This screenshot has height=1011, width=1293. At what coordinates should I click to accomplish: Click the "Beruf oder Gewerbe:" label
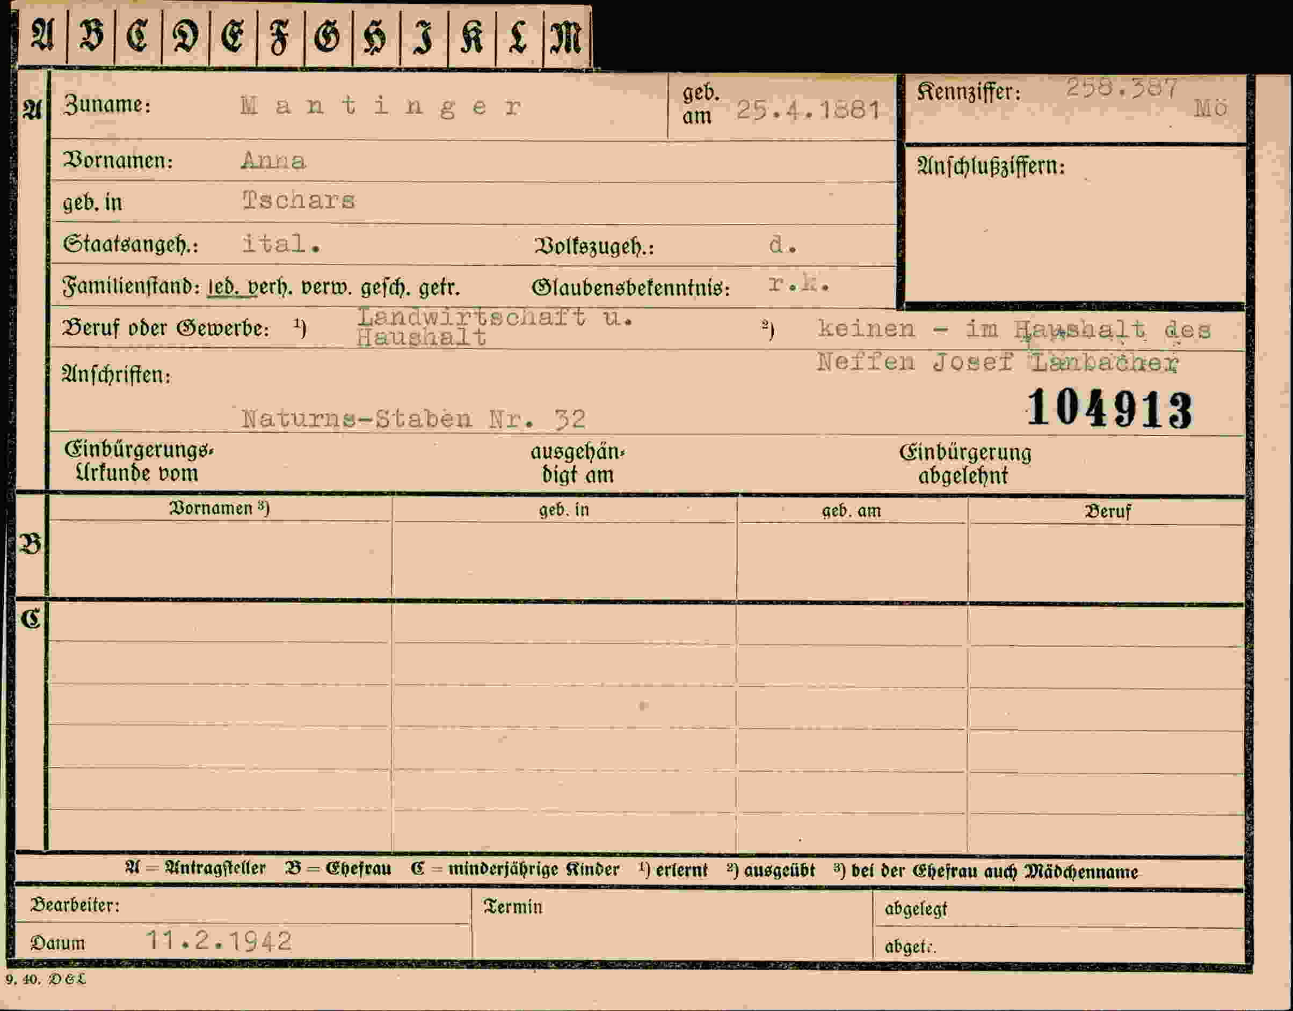pos(166,327)
